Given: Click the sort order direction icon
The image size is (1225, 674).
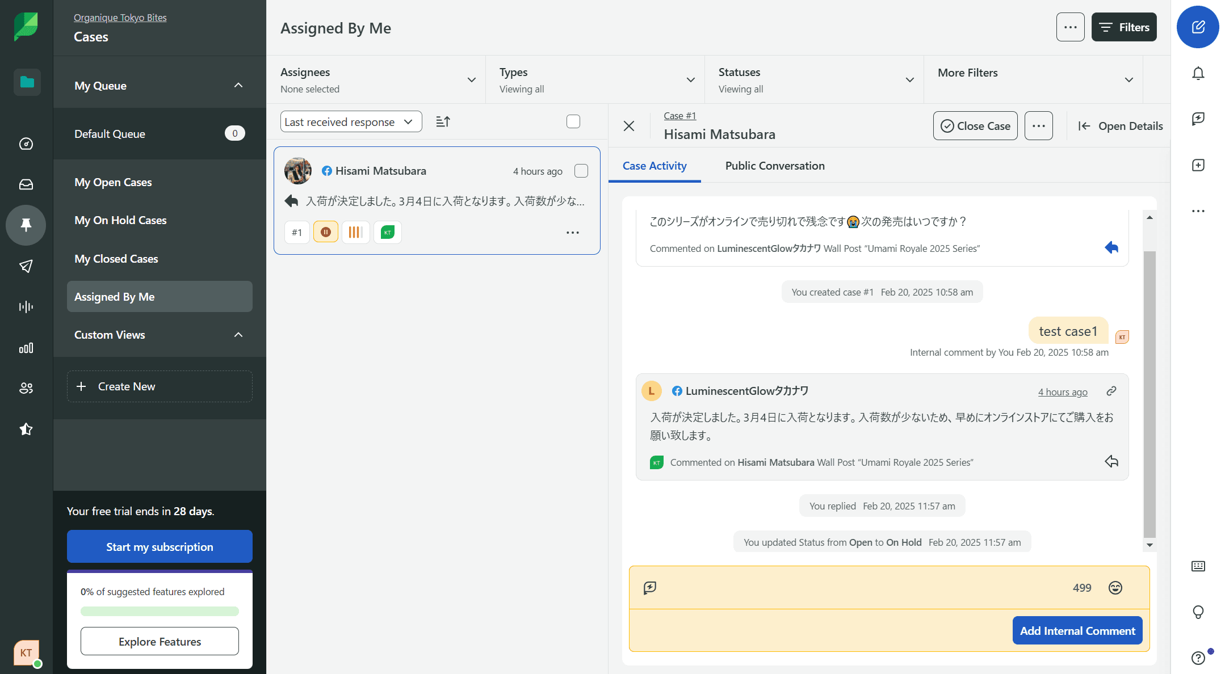Looking at the screenshot, I should point(443,121).
